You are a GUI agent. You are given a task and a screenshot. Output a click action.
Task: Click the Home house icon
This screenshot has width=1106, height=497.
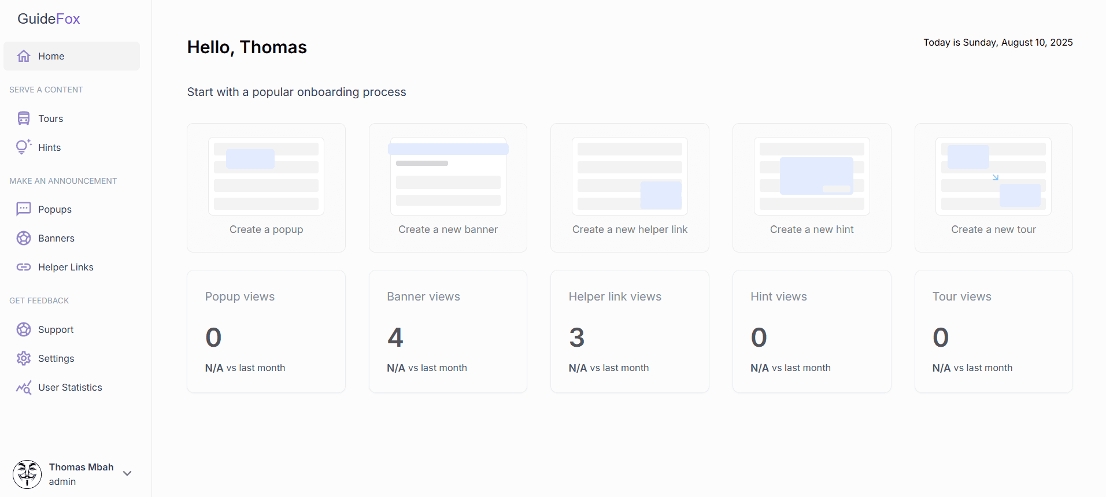[x=24, y=56]
